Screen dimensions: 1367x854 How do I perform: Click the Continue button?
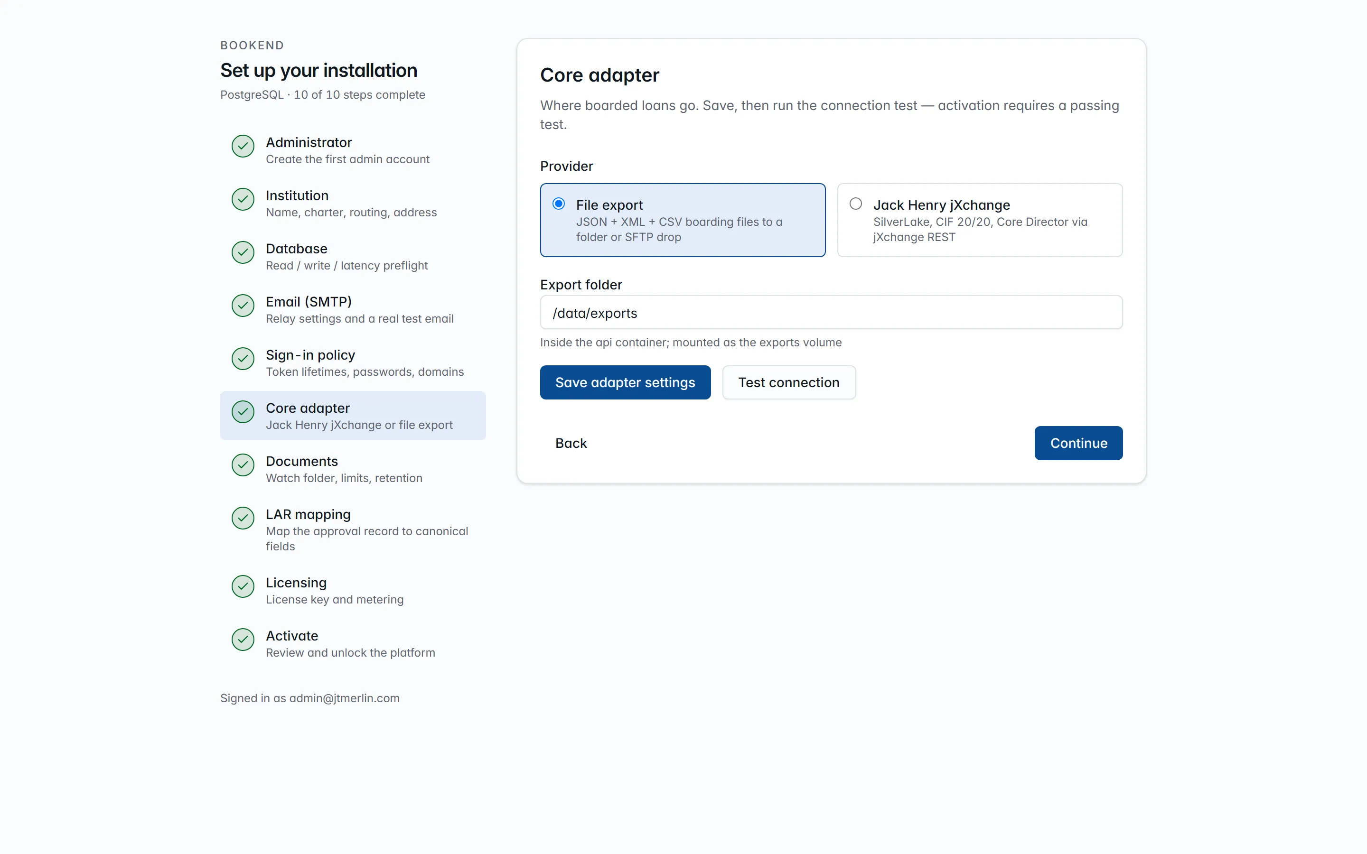[1078, 443]
